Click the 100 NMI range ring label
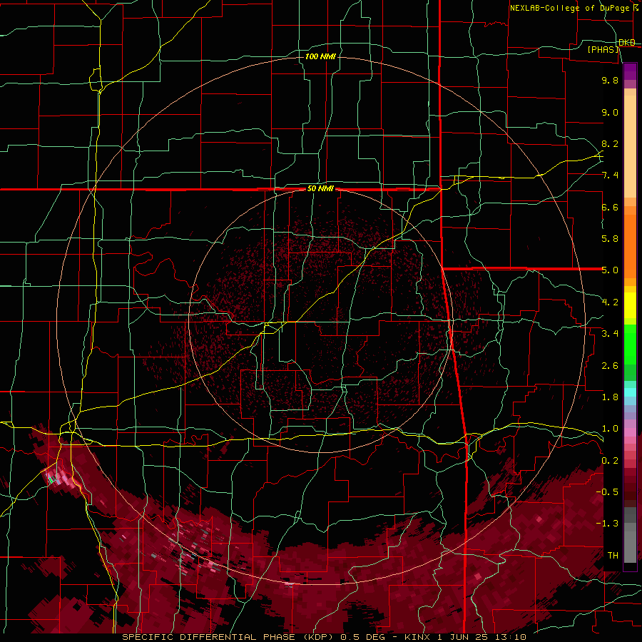642x642 pixels. [x=320, y=56]
